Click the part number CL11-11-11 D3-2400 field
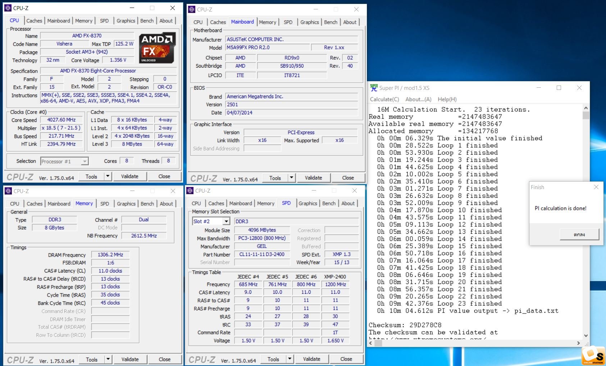Image resolution: width=606 pixels, height=366 pixels. [x=262, y=254]
